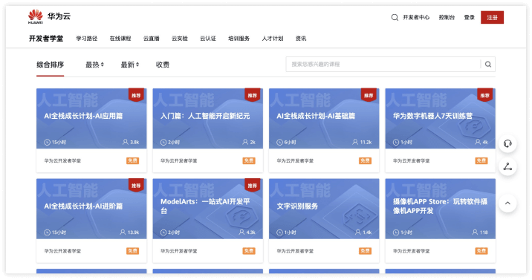Open 华为数字机器人7天训练营 course thumbnail

pyautogui.click(x=441, y=118)
